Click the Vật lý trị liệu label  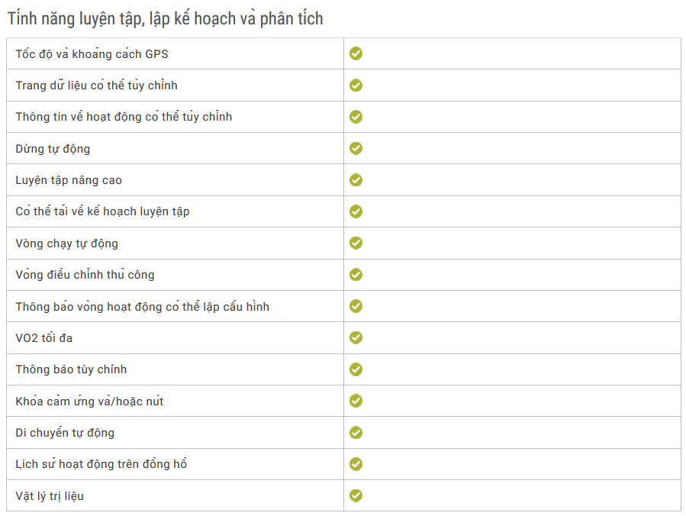tap(50, 496)
